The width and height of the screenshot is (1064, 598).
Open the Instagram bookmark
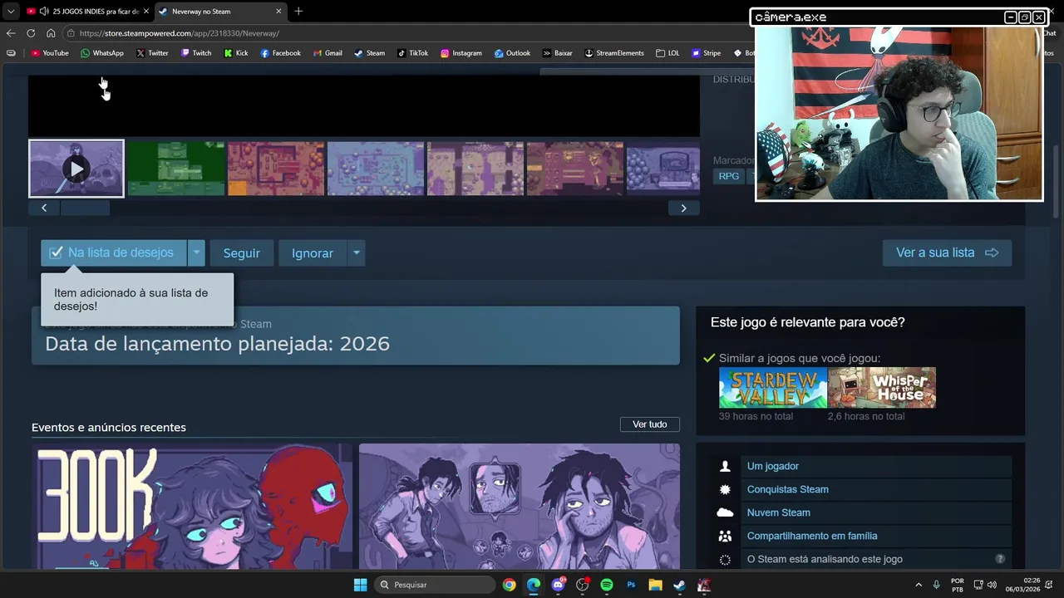[x=461, y=53]
